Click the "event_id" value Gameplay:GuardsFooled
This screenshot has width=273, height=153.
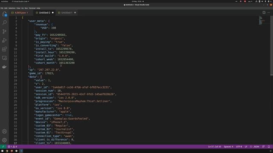click(x=71, y=119)
